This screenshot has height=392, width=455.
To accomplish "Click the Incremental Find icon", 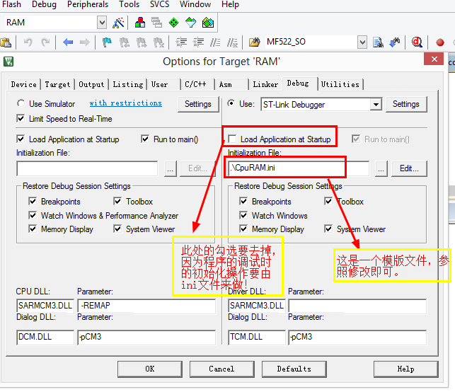I will (x=395, y=42).
